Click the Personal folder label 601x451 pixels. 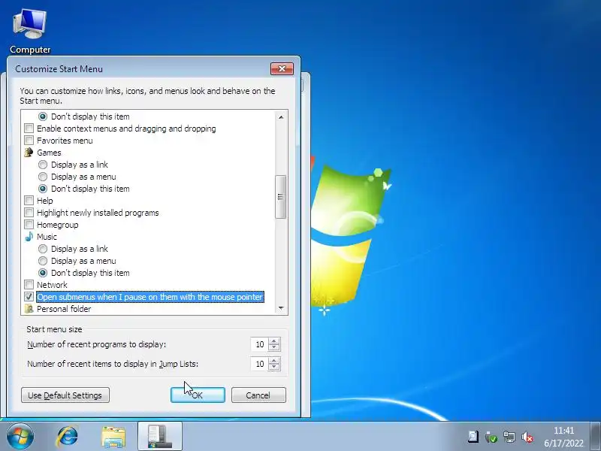point(64,309)
